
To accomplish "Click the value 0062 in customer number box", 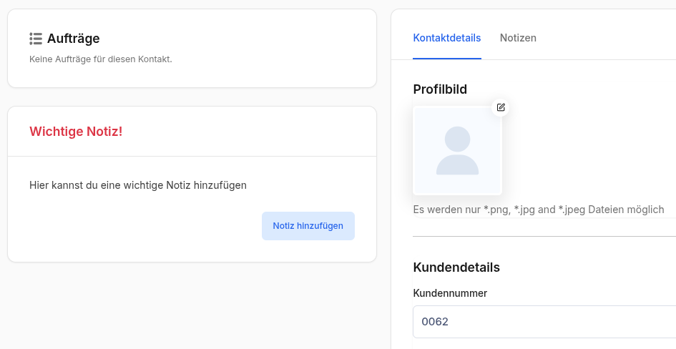I will point(435,322).
